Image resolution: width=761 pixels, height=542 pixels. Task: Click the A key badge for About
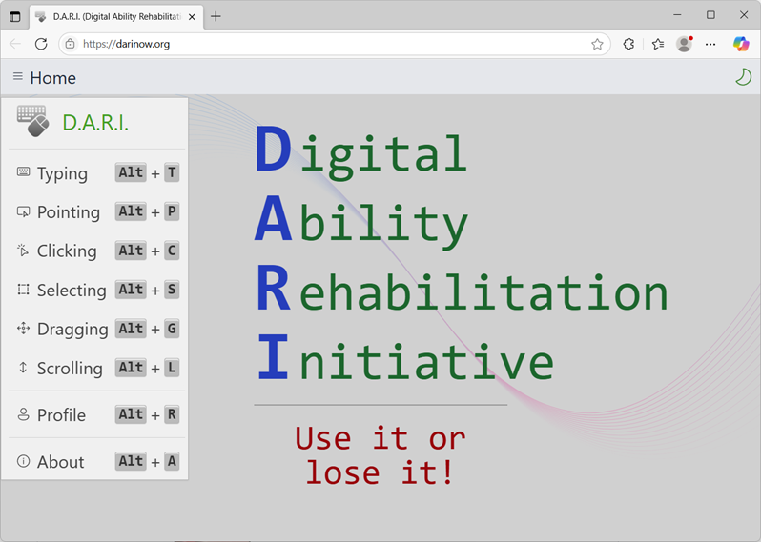click(172, 461)
